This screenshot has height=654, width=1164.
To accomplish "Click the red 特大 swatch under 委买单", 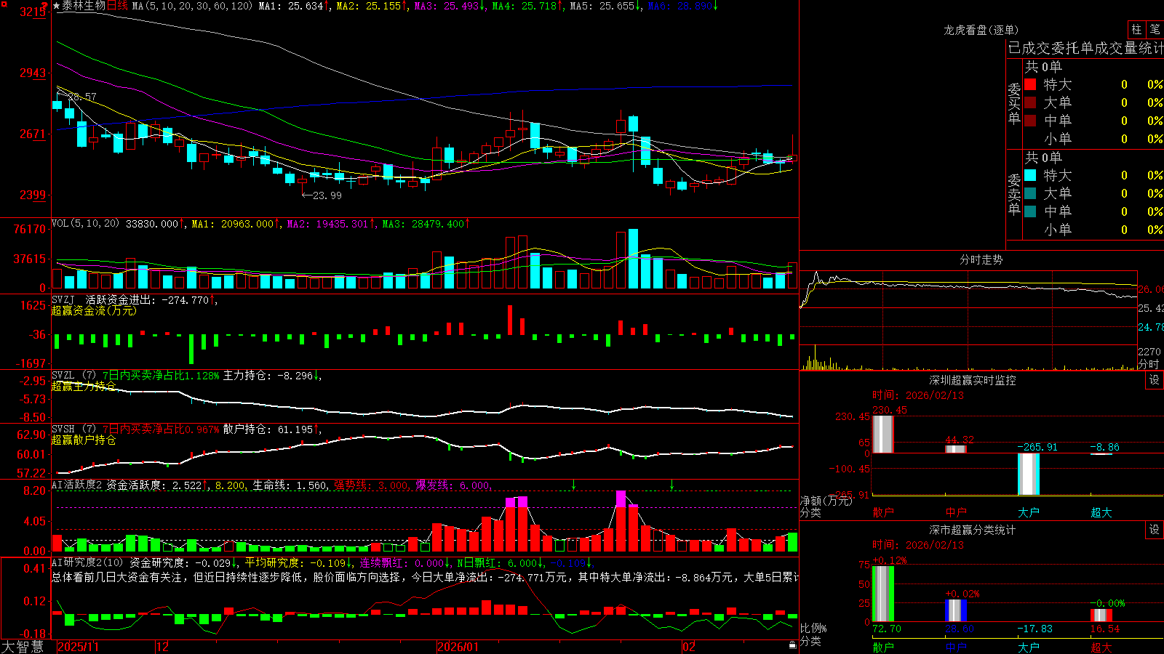I will pos(1030,84).
